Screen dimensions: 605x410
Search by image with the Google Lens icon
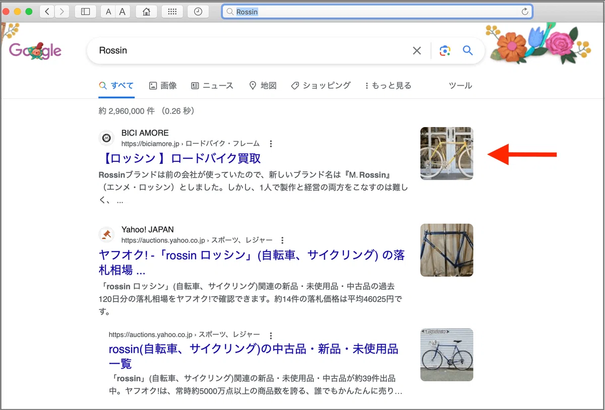(x=445, y=50)
